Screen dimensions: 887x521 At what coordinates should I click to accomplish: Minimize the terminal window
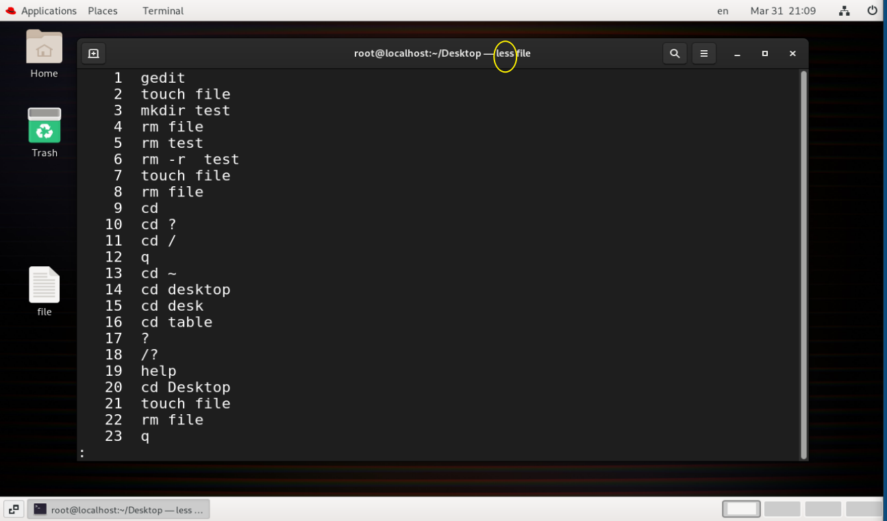click(738, 53)
